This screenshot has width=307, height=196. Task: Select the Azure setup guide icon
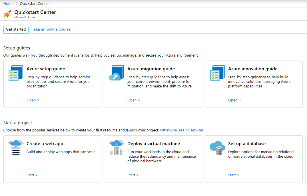[16, 73]
